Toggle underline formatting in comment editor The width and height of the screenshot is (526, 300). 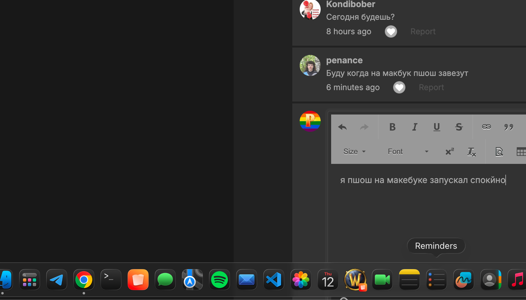[437, 127]
